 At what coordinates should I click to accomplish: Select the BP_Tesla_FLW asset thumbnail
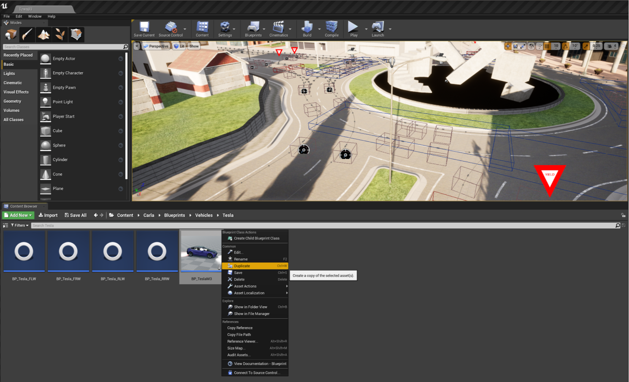(24, 251)
